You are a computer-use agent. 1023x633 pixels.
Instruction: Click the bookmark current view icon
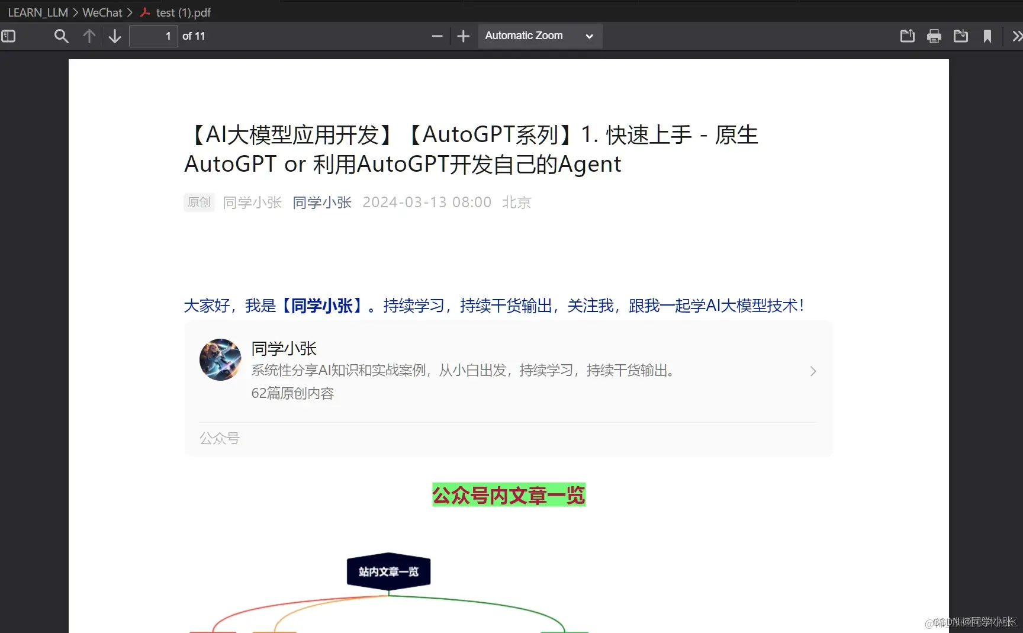(987, 36)
